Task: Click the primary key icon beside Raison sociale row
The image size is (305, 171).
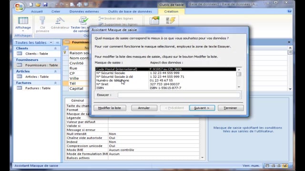Action: [x=65, y=53]
